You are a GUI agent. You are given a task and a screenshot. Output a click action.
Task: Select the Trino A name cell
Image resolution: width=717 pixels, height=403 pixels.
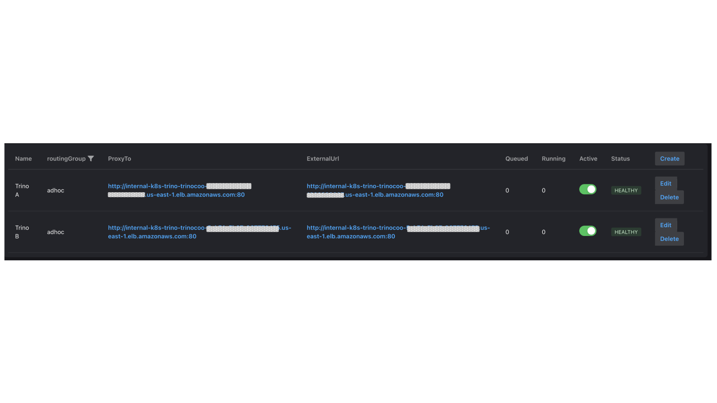(22, 190)
